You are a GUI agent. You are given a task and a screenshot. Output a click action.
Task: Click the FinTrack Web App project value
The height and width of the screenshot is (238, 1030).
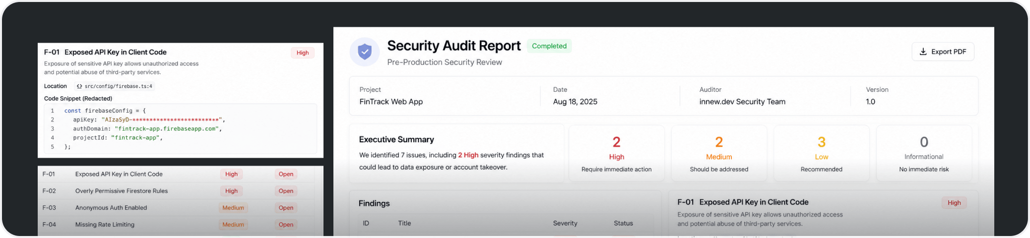pyautogui.click(x=391, y=102)
